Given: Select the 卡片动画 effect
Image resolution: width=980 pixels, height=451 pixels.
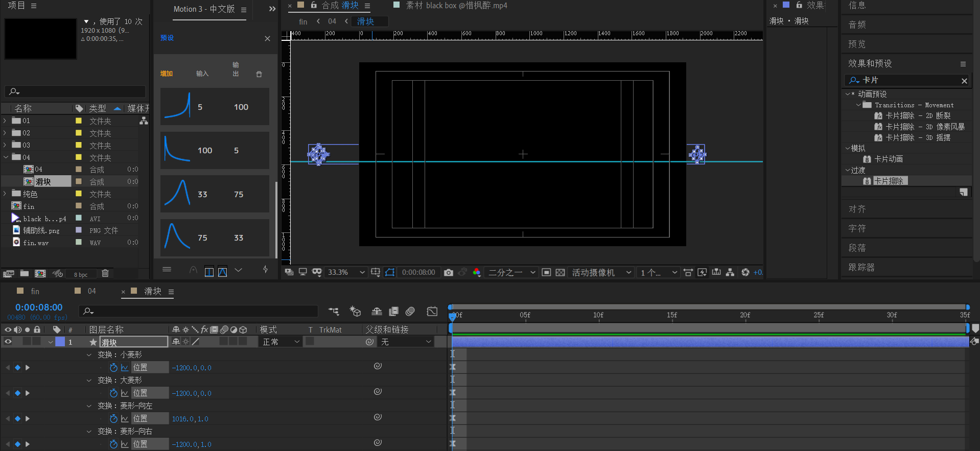Looking at the screenshot, I should tap(889, 159).
